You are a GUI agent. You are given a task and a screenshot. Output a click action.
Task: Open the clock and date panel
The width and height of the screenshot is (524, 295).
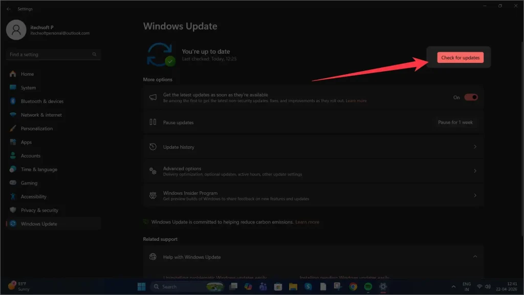click(x=506, y=287)
